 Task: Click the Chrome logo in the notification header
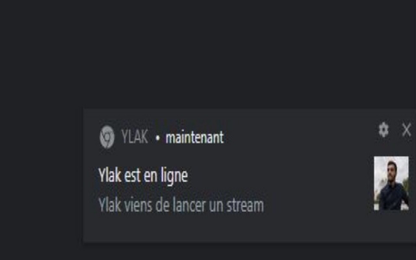pos(107,137)
